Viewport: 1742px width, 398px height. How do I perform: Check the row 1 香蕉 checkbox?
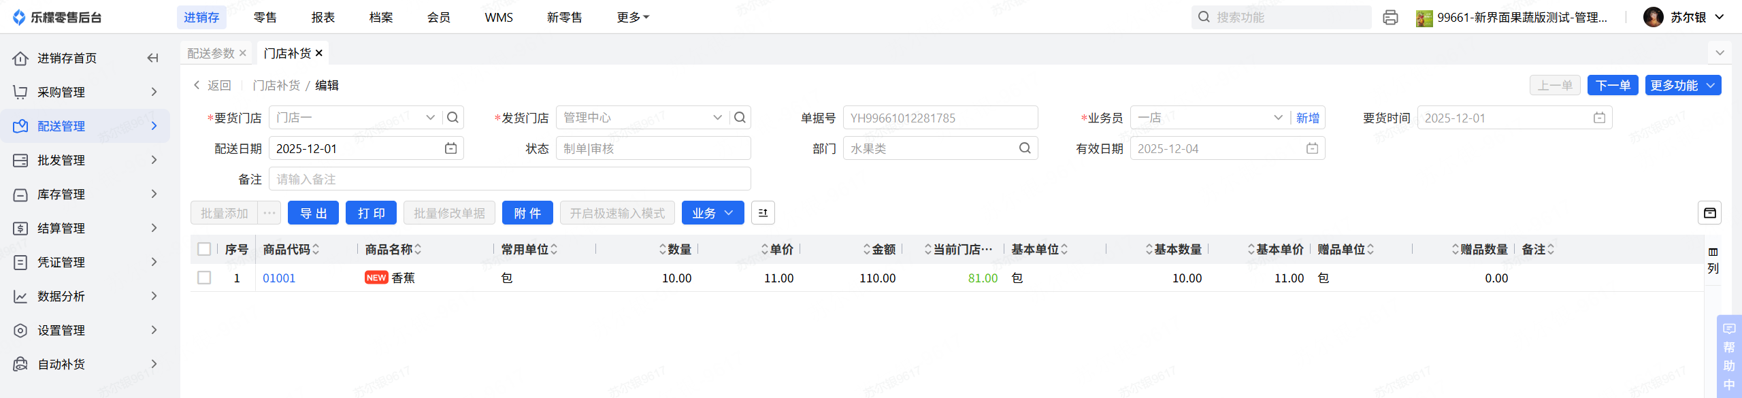[204, 278]
